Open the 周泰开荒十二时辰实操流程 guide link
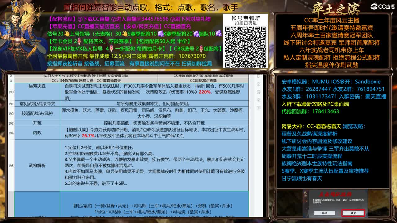 point(312,156)
